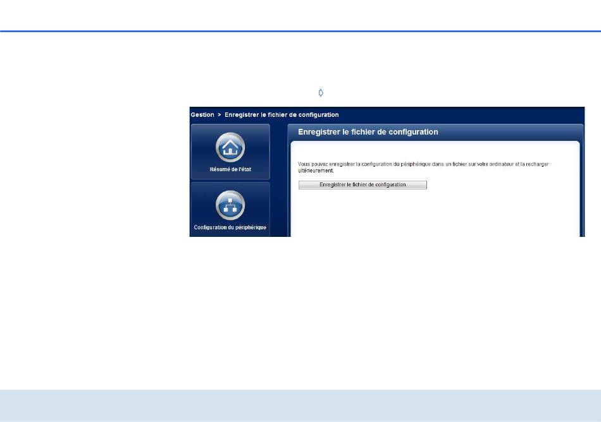The width and height of the screenshot is (601, 422).
Task: Click panel heading Enregistrer le fichier de configuration
Action: (368, 132)
